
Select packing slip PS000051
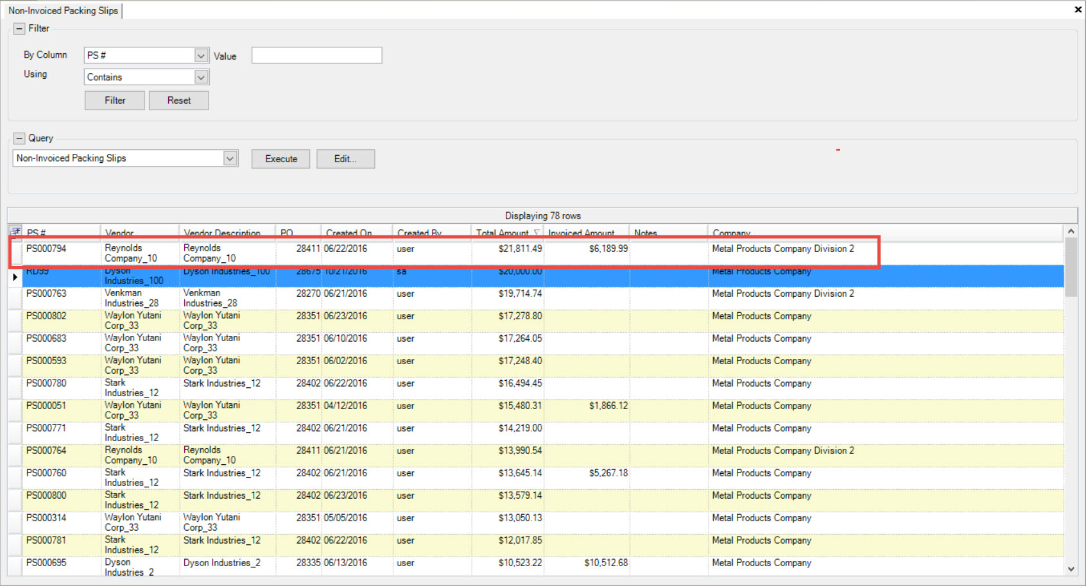(x=46, y=406)
